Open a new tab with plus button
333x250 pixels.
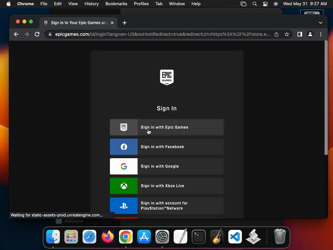[125, 23]
